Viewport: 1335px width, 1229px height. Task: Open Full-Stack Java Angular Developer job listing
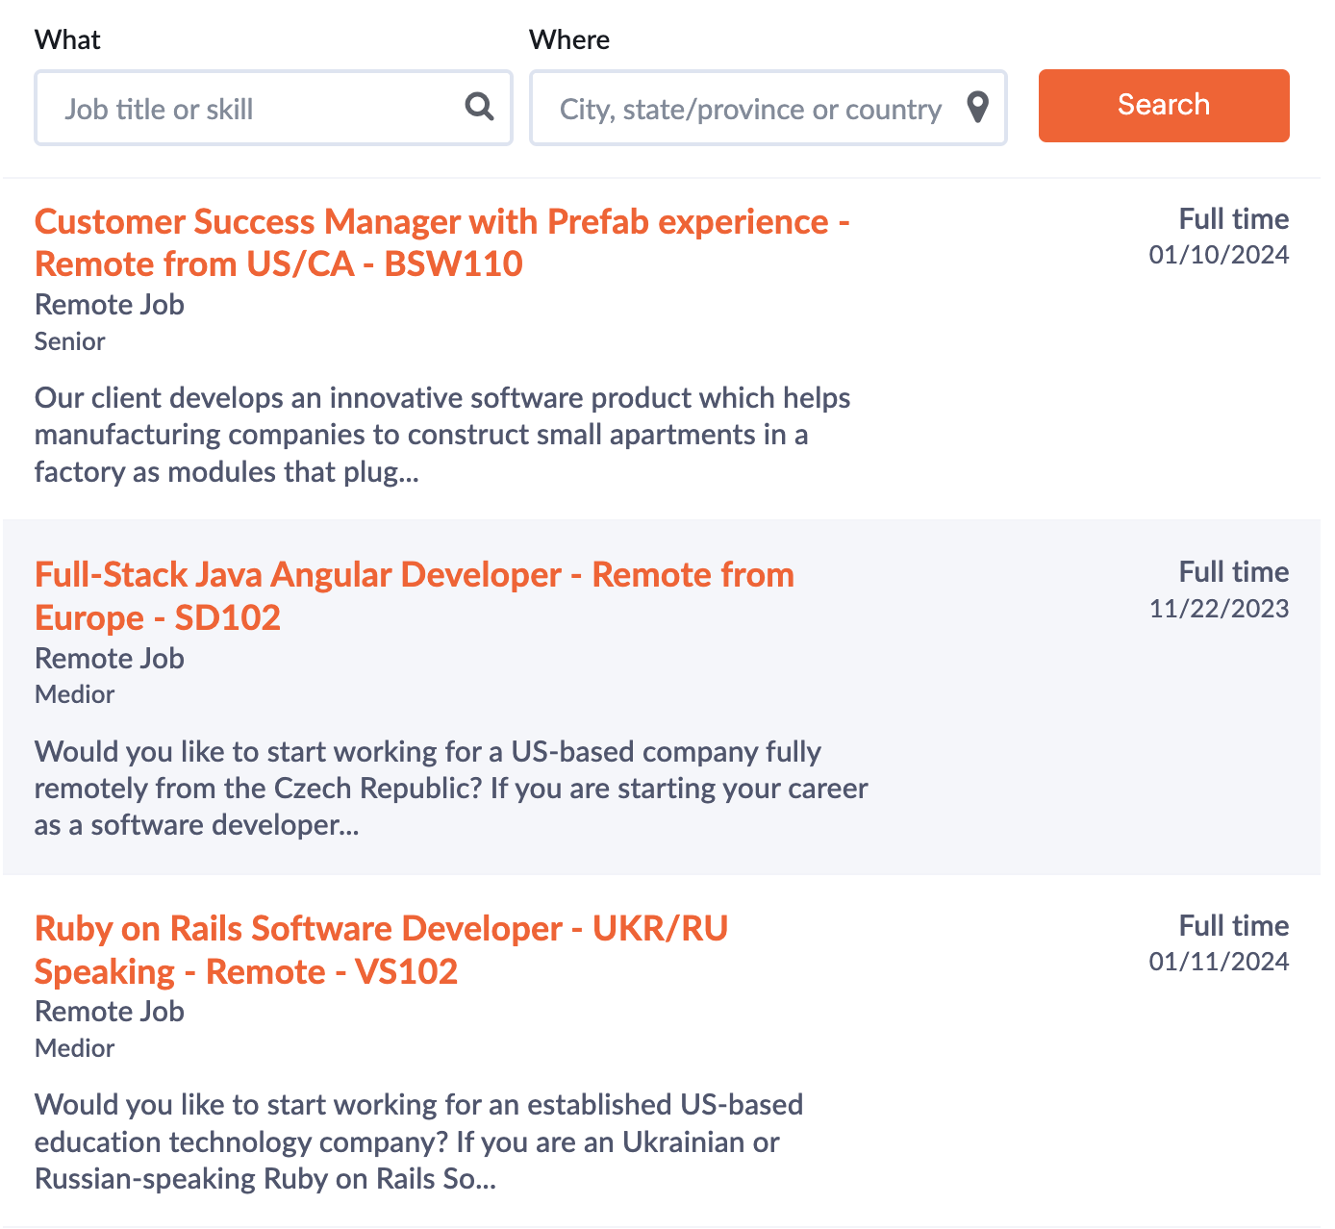(415, 596)
